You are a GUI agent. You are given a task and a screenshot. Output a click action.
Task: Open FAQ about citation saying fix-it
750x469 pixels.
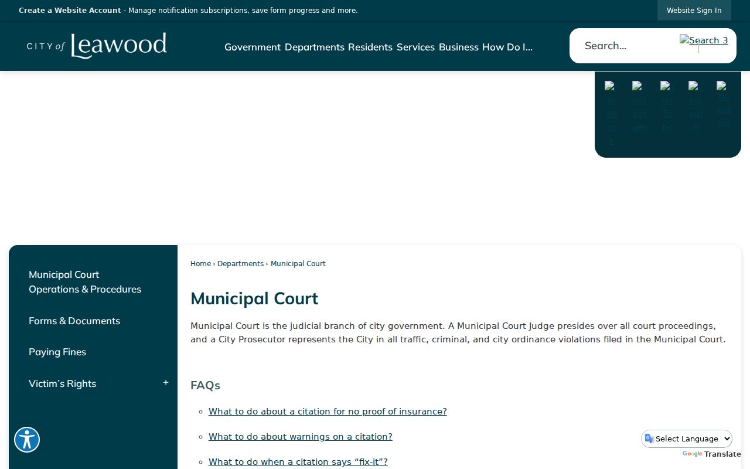pyautogui.click(x=298, y=462)
